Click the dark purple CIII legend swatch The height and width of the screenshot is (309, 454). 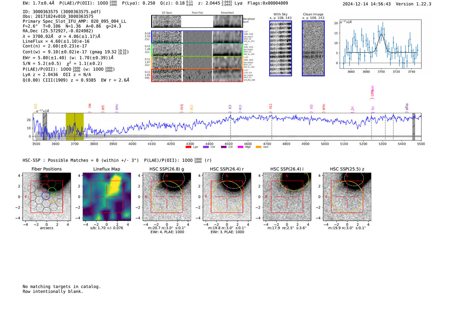click(x=224, y=147)
